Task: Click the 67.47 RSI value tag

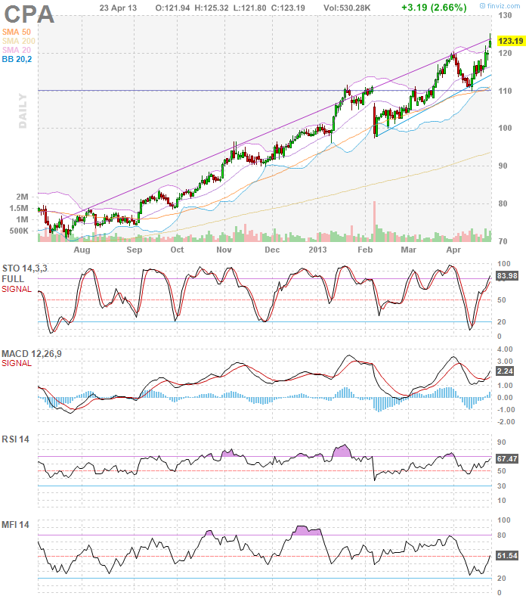Action: coord(506,458)
